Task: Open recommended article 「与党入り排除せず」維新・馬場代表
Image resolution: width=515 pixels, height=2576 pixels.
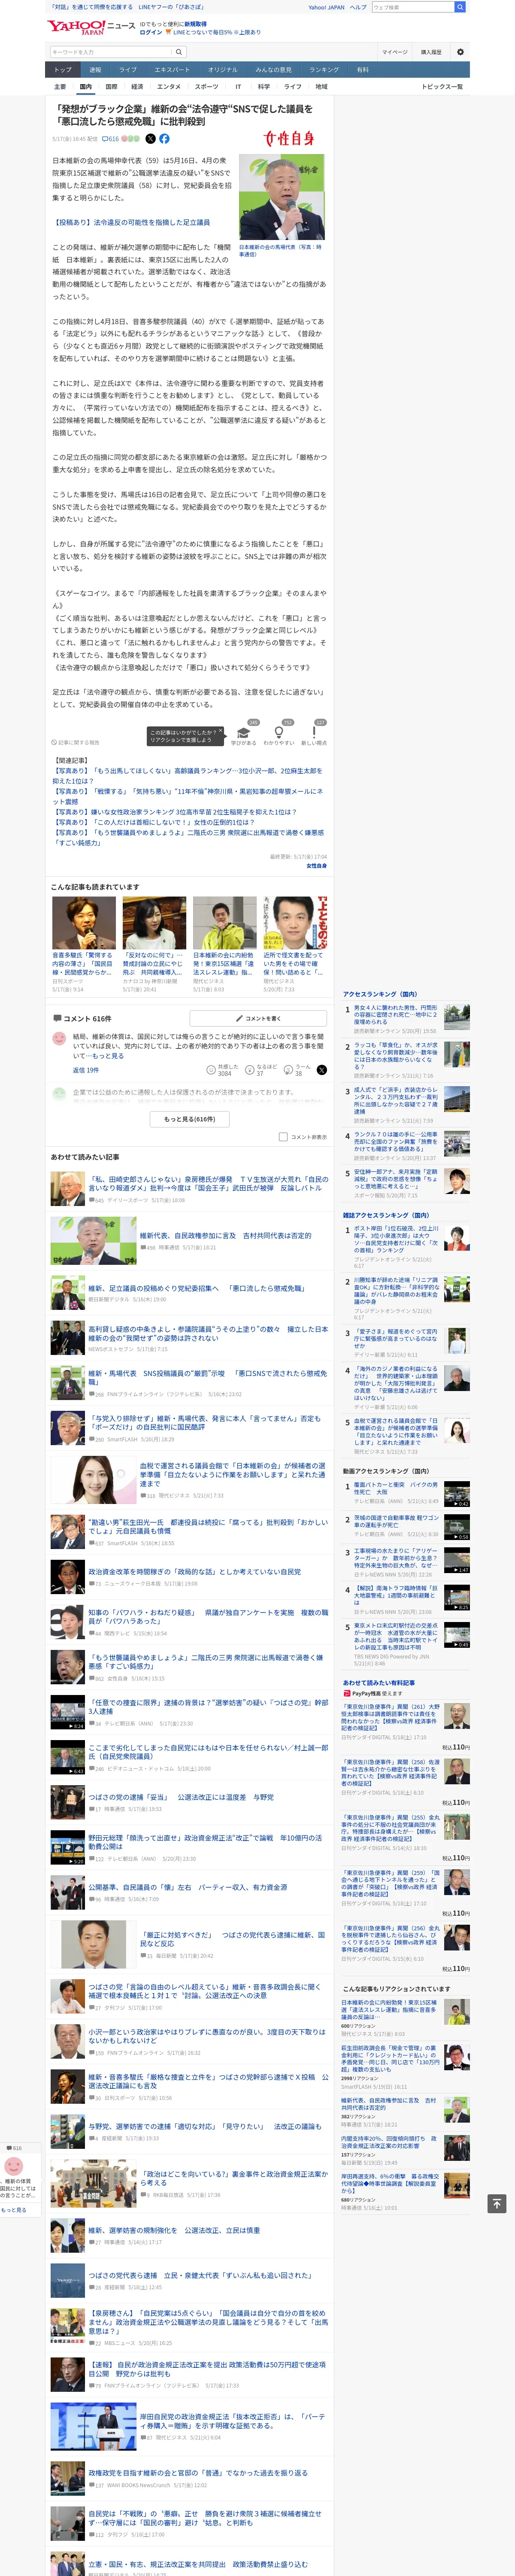Action: [x=205, y=1422]
